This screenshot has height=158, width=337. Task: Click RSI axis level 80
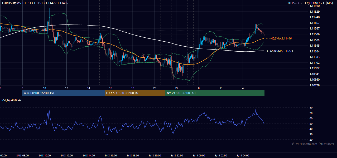[311, 108]
